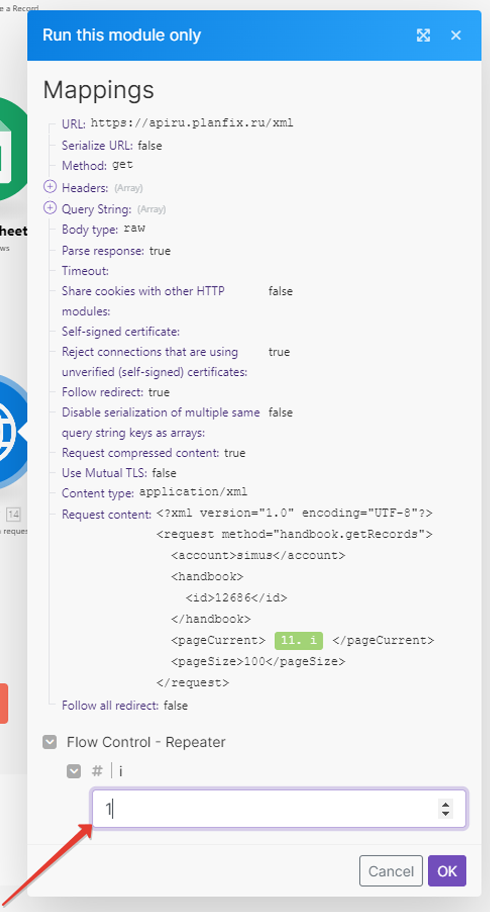
Task: Click the handbook.getRecords request line
Action: (294, 534)
